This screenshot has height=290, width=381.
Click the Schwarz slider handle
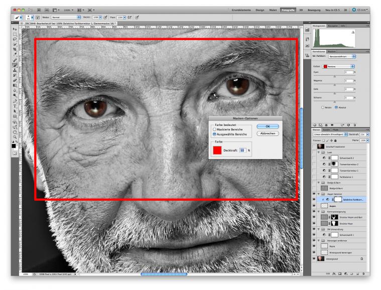334,102
